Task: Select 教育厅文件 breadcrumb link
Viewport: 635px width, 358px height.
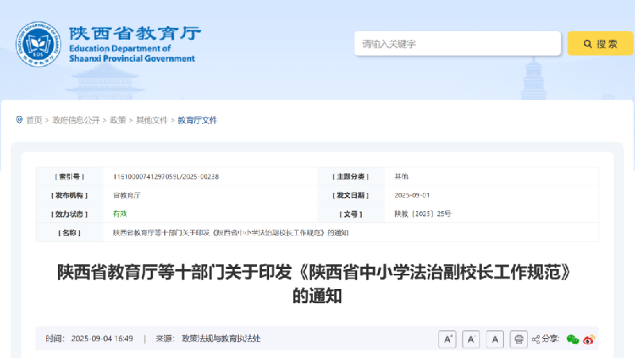Action: pos(197,120)
